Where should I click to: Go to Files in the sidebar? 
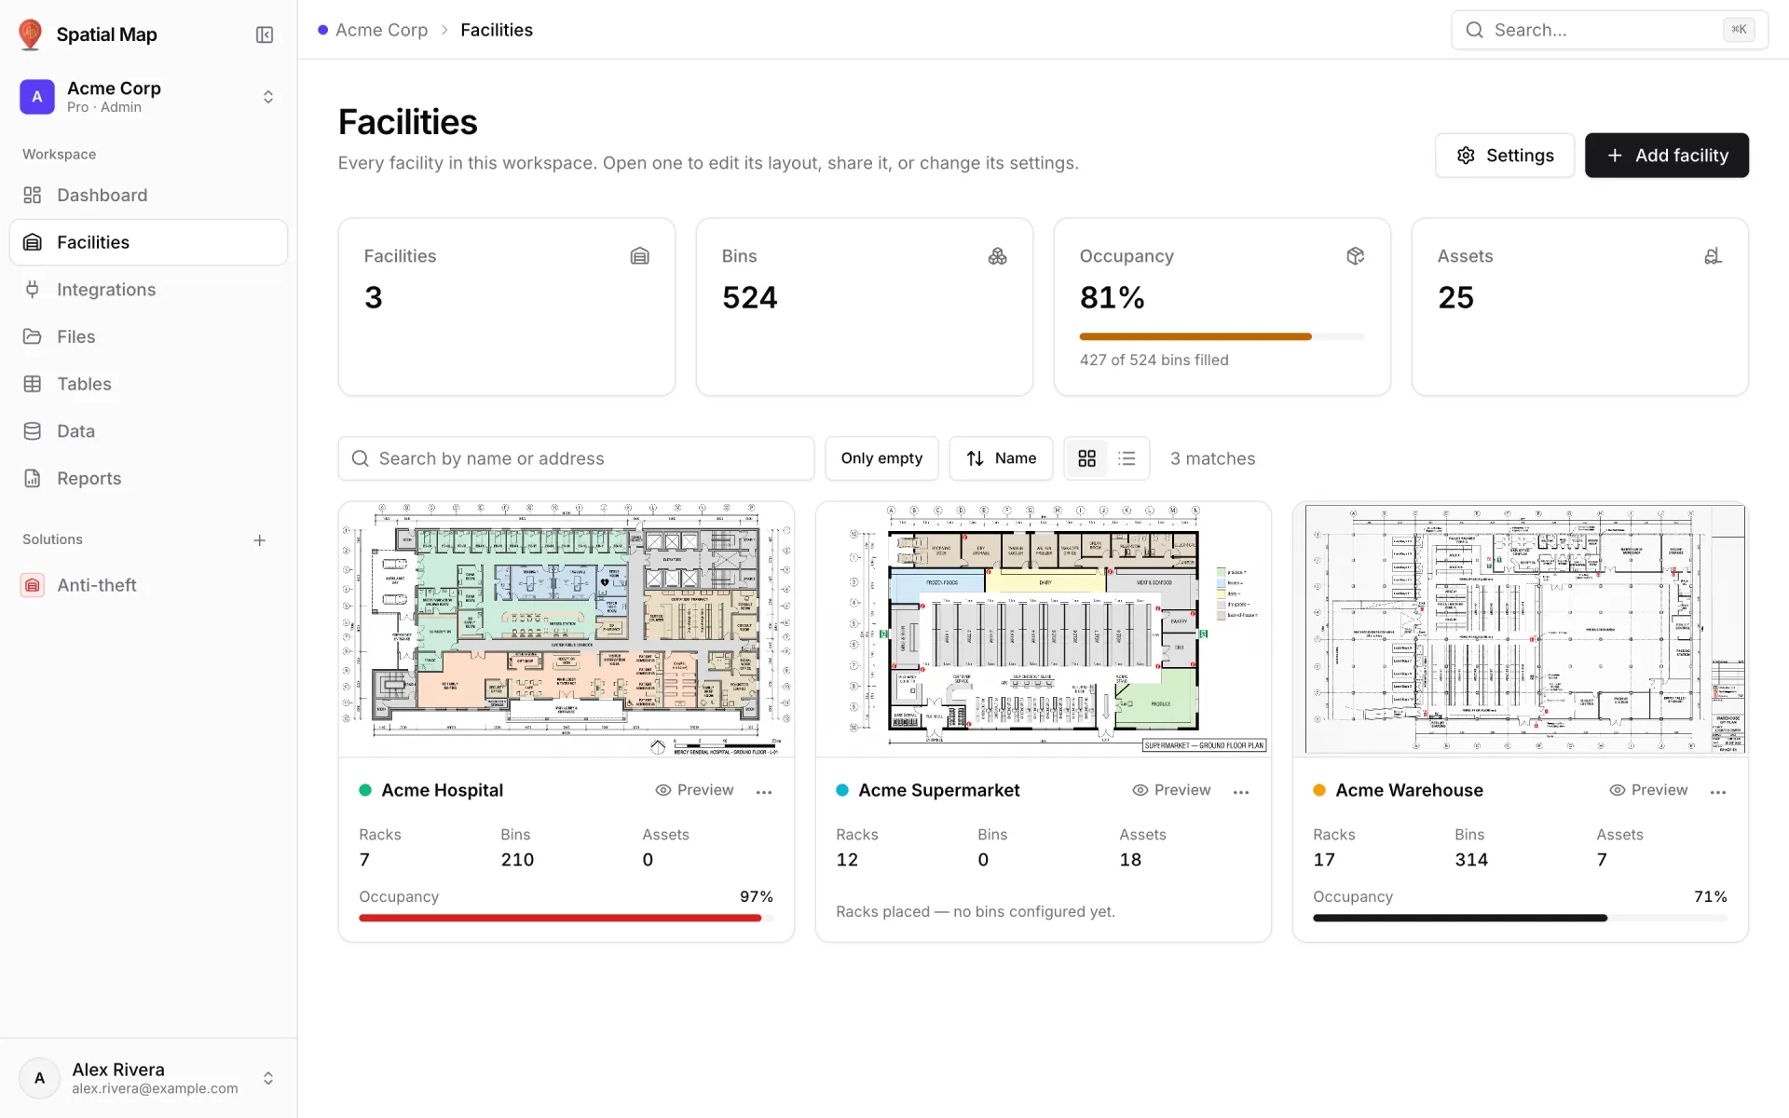(x=149, y=336)
